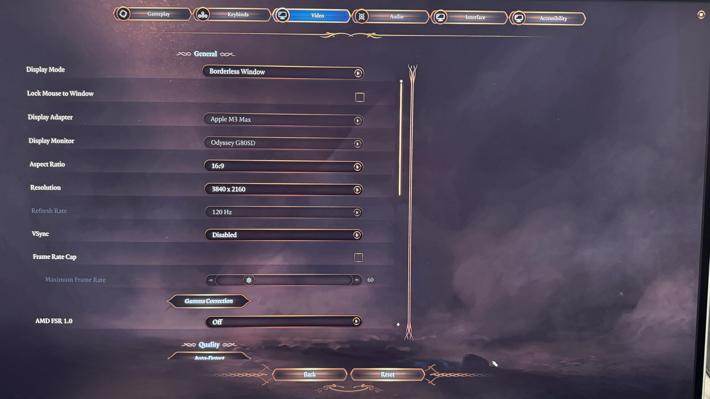Click the Gamma Correction button
The height and width of the screenshot is (399, 710).
point(209,301)
